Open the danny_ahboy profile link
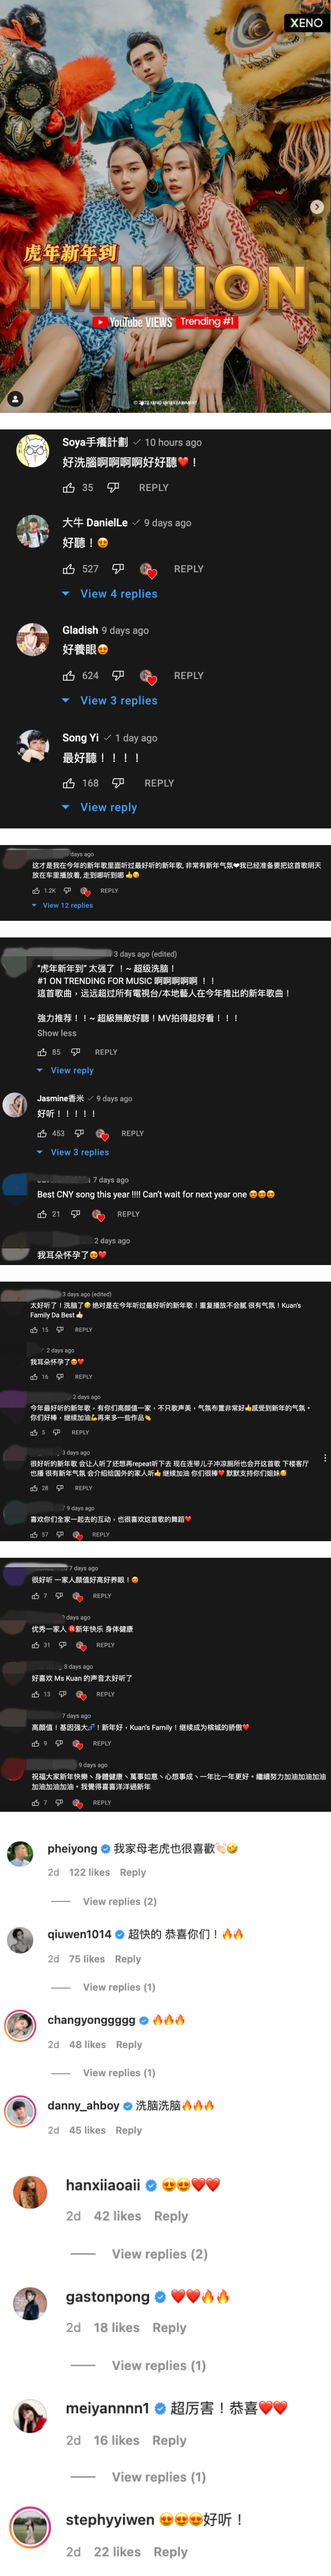This screenshot has width=331, height=2576. click(x=83, y=2105)
